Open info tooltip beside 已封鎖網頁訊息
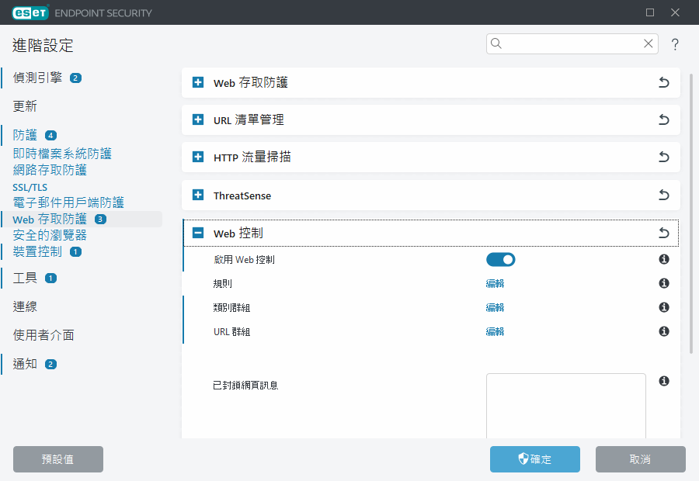 (x=663, y=379)
